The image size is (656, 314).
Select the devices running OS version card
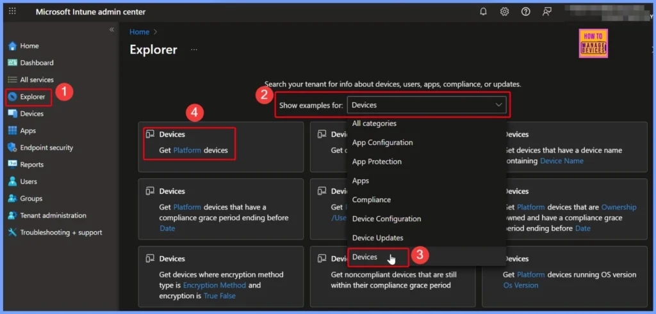[564, 276]
